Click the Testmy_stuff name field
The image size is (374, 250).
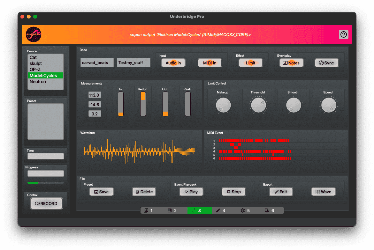pyautogui.click(x=134, y=62)
